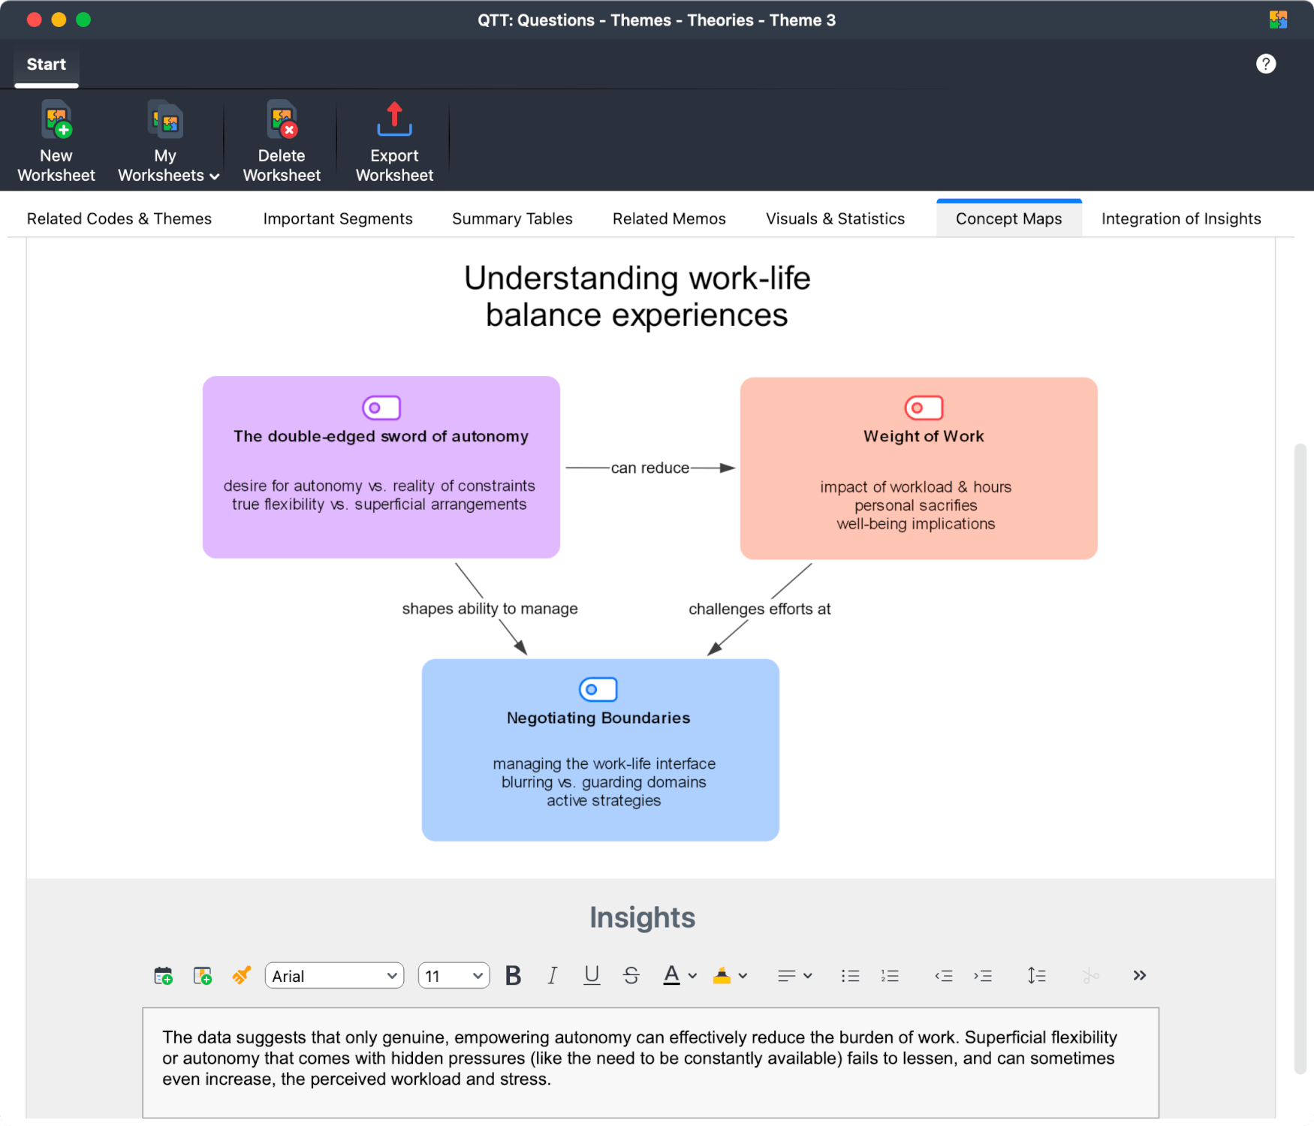Click 'blurring vs. guarding domains' text
1314x1126 pixels.
[x=604, y=782]
